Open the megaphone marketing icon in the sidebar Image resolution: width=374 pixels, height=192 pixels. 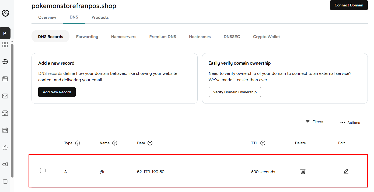tap(5, 165)
